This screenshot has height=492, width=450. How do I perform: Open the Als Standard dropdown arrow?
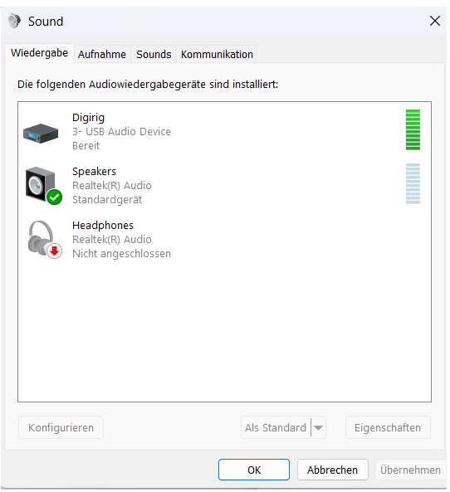319,427
